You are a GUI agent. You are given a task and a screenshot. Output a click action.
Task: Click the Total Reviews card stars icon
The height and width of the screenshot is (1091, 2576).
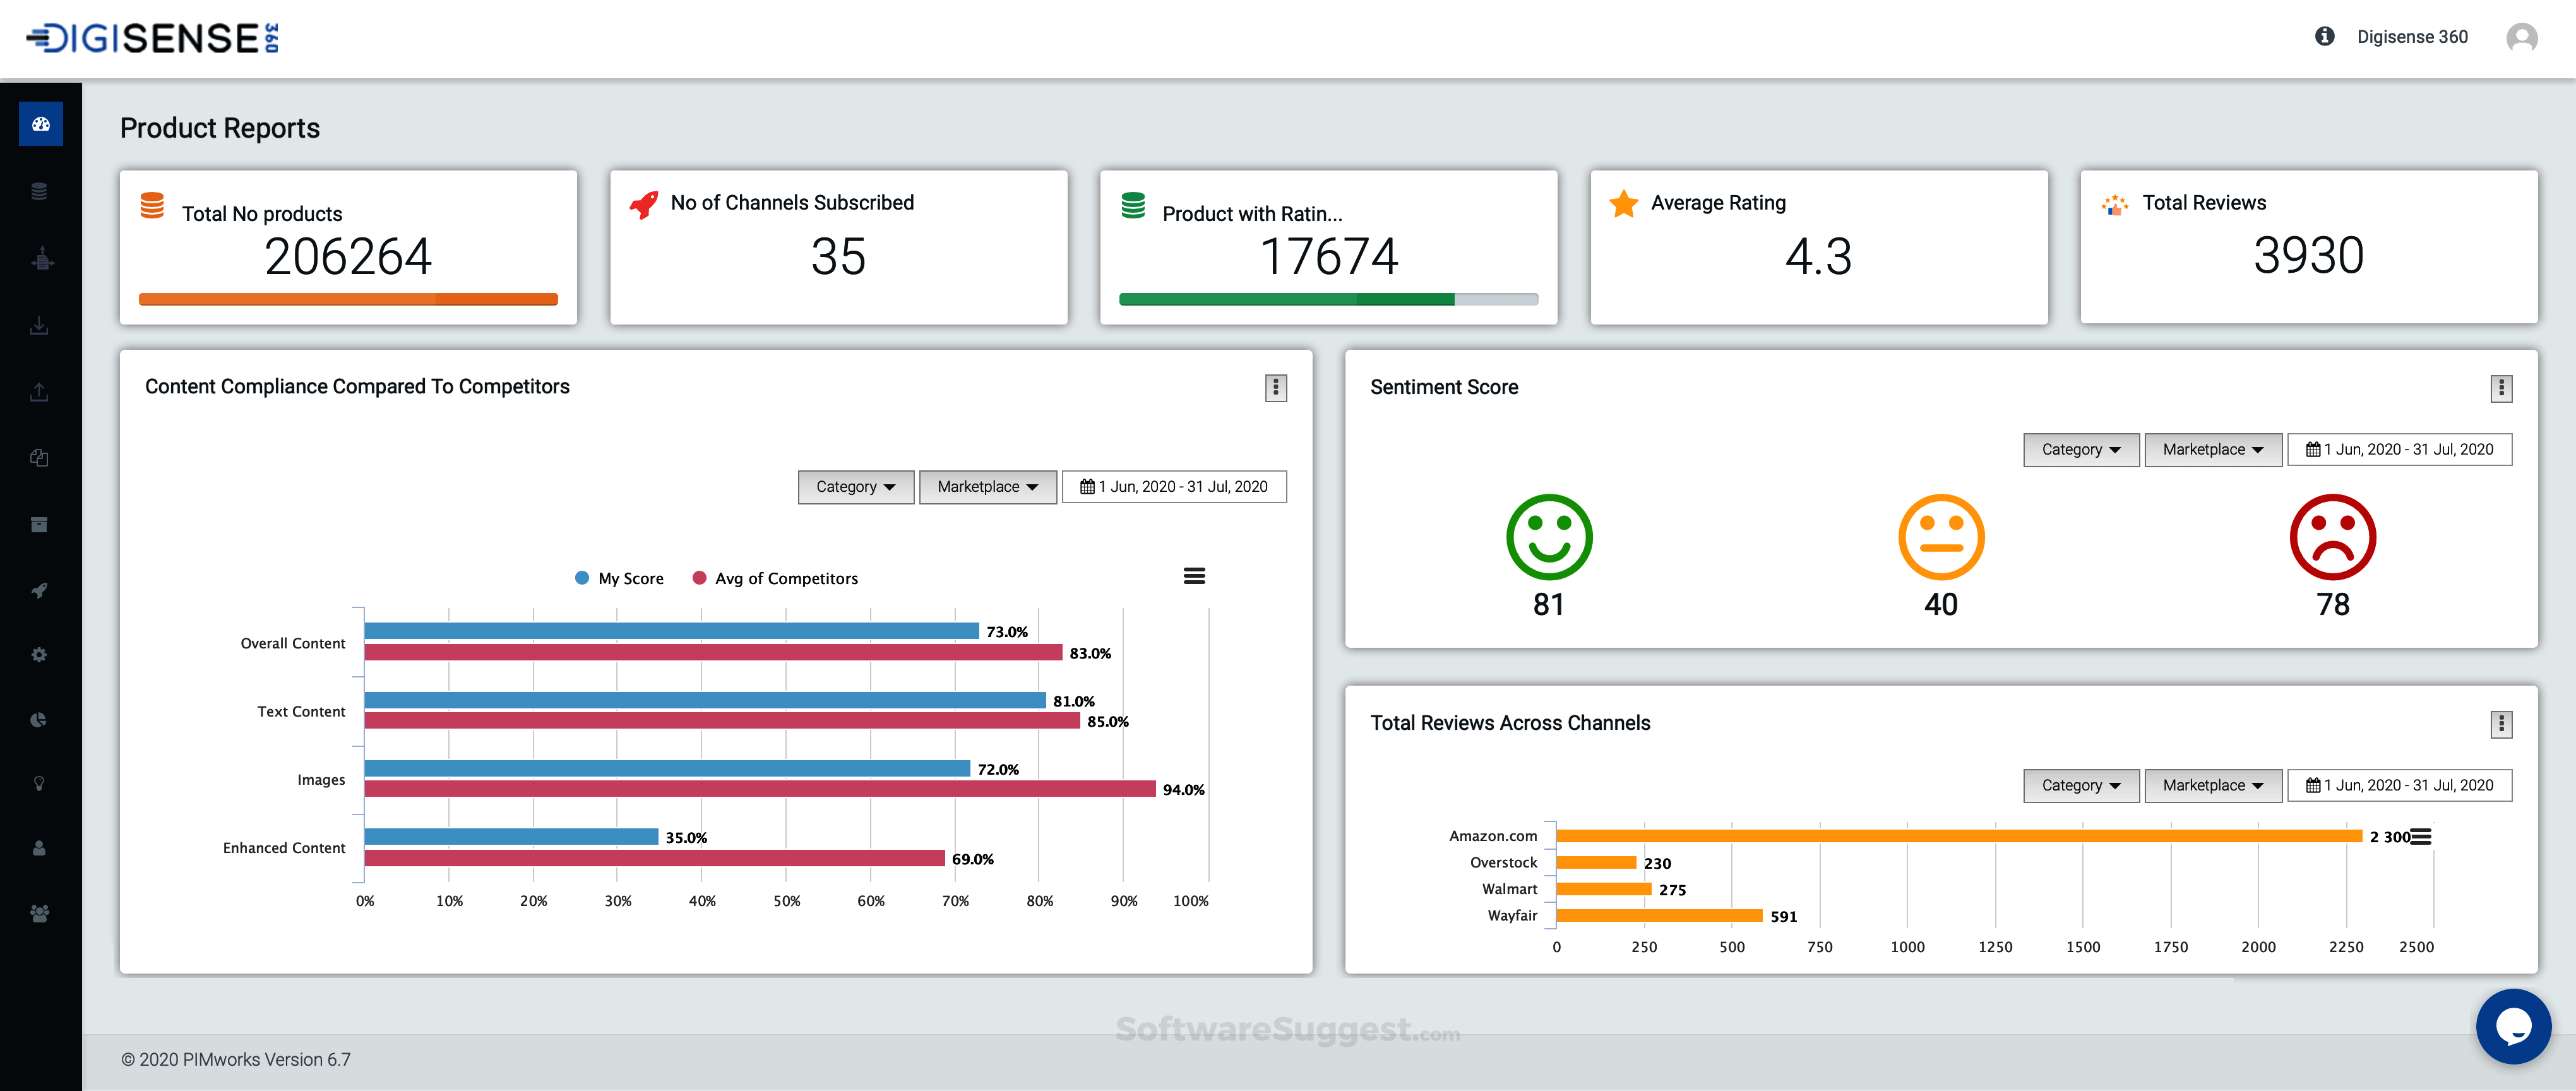click(2115, 205)
